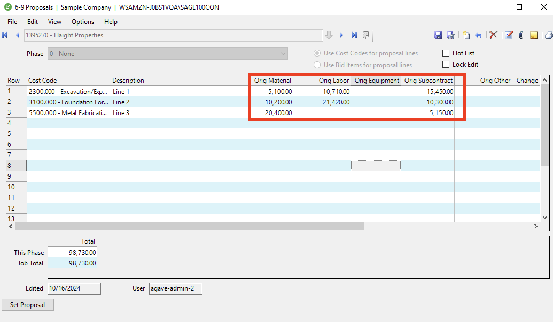This screenshot has width=553, height=322.
Task: Open the yellow sticky note icon
Action: [533, 35]
